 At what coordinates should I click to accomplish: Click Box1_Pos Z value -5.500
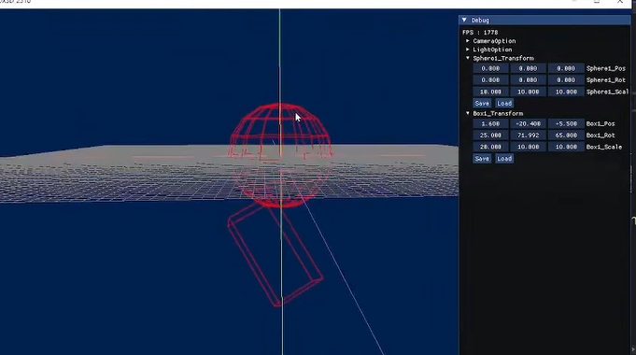[566, 123]
